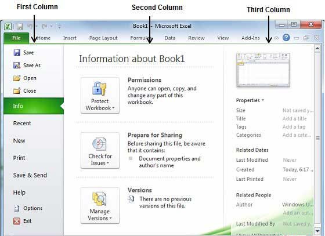Open the Manage Versions dropdown button
This screenshot has height=236, width=325.
[x=100, y=205]
